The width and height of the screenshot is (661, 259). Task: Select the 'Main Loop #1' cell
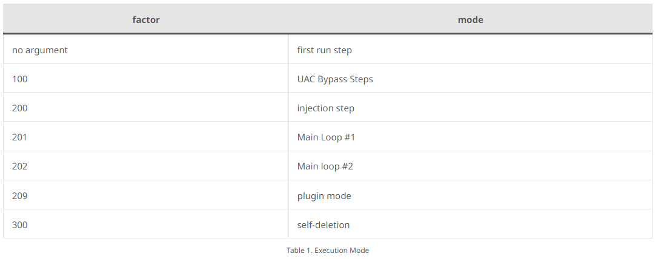(x=470, y=137)
